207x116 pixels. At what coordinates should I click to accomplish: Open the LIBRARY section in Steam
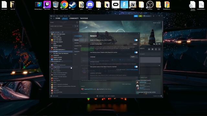[x=65, y=18]
